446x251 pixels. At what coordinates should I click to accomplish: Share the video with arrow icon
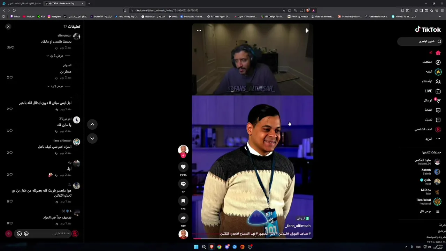183,218
